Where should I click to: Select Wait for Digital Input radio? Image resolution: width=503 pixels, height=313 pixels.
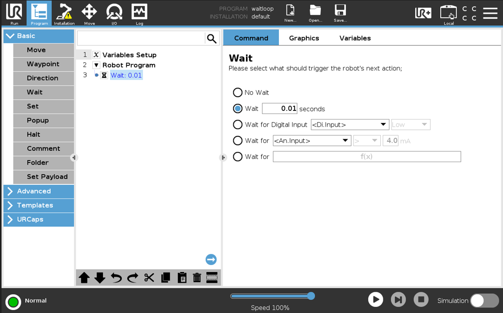pos(238,125)
